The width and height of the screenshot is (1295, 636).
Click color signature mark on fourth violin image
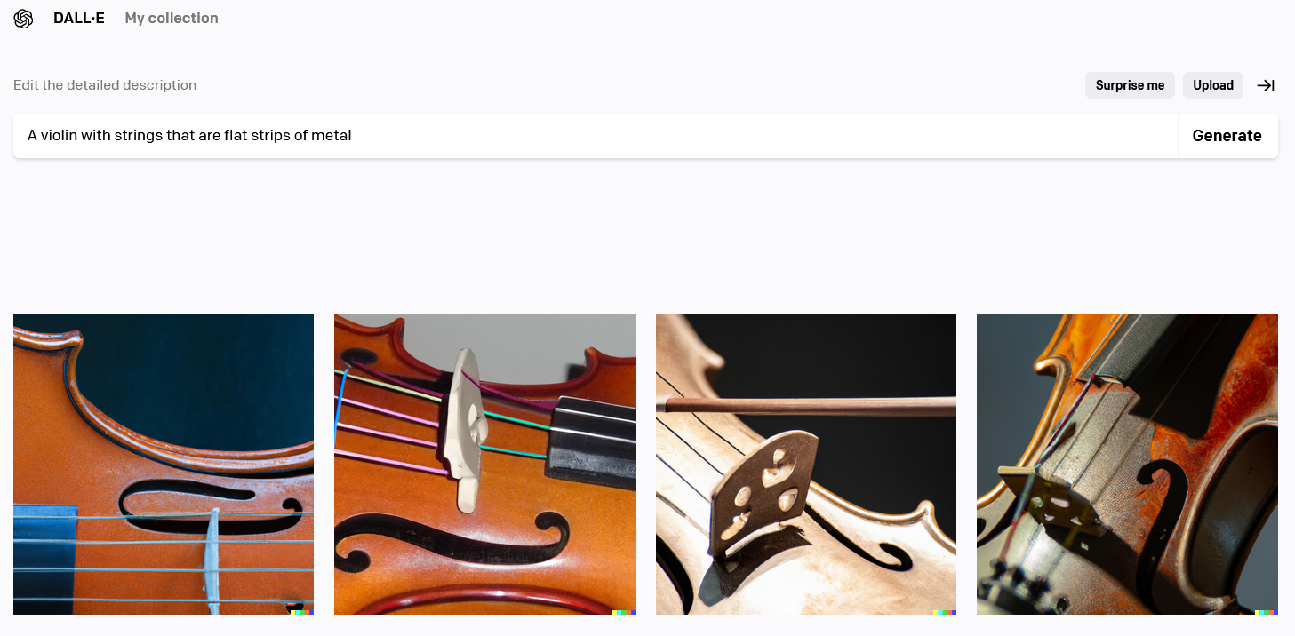tap(1267, 612)
